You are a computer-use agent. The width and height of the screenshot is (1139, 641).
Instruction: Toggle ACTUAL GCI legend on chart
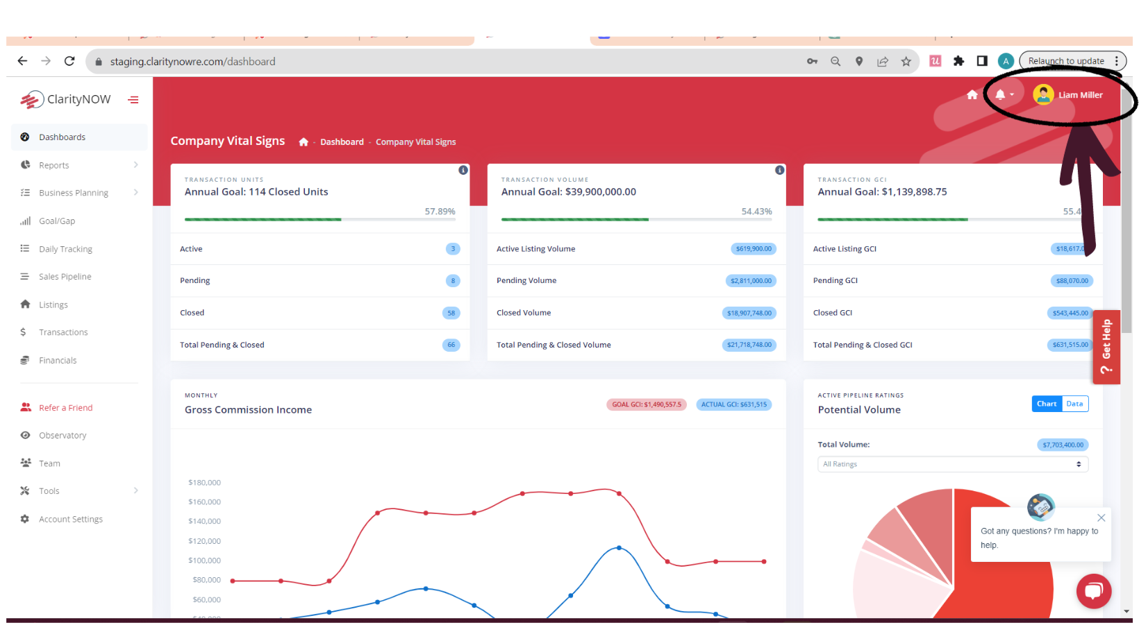click(734, 404)
